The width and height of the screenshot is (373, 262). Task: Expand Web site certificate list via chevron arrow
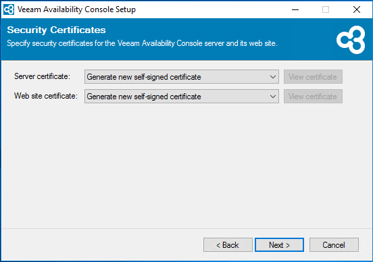[273, 97]
